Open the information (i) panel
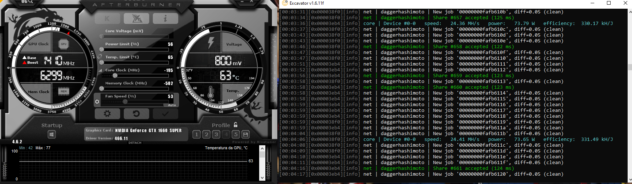This screenshot has height=184, width=632. [x=166, y=18]
